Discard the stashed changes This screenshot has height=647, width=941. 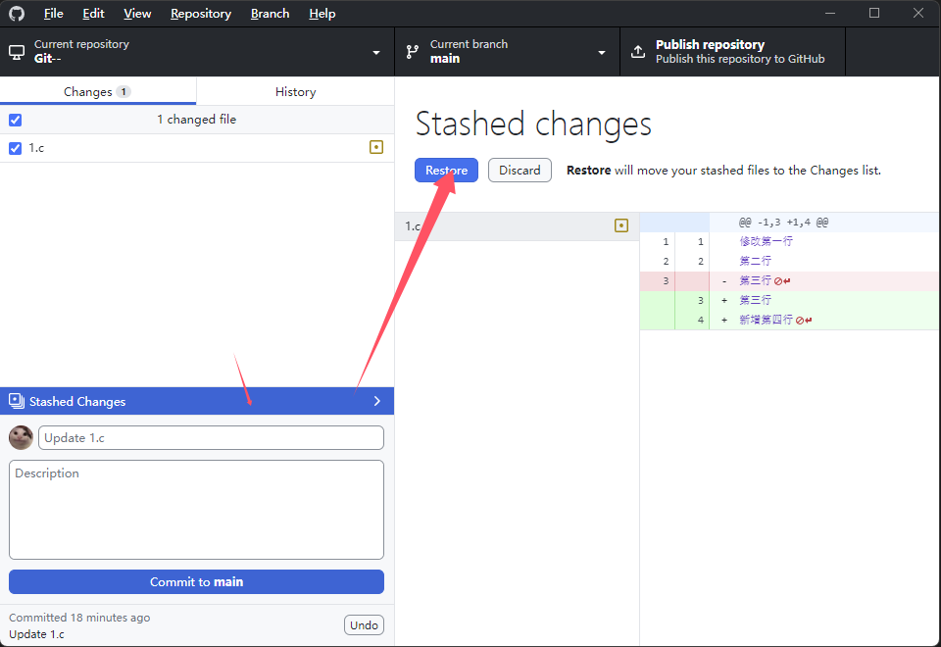tap(520, 170)
